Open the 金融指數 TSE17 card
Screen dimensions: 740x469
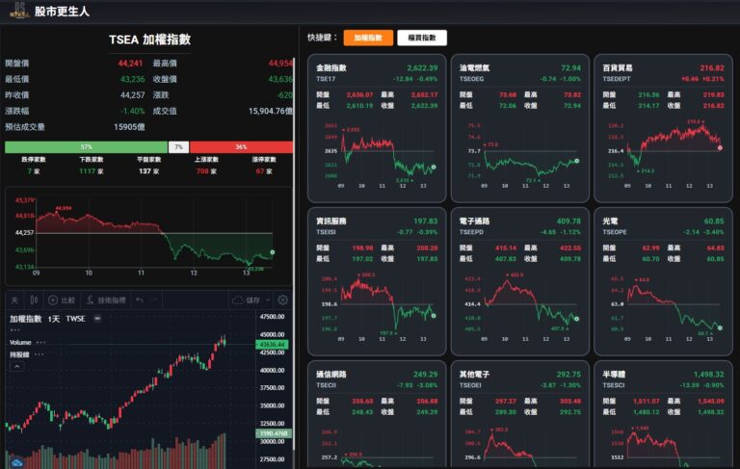pyautogui.click(x=377, y=128)
